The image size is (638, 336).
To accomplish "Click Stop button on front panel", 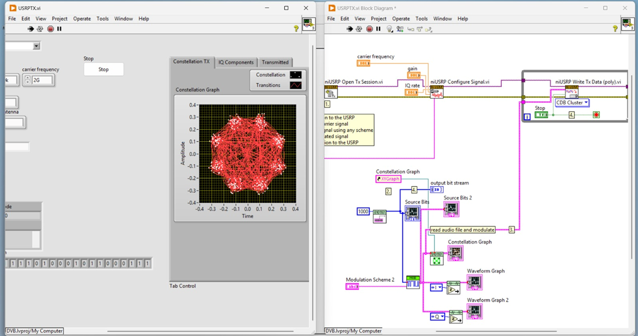I will click(x=104, y=70).
